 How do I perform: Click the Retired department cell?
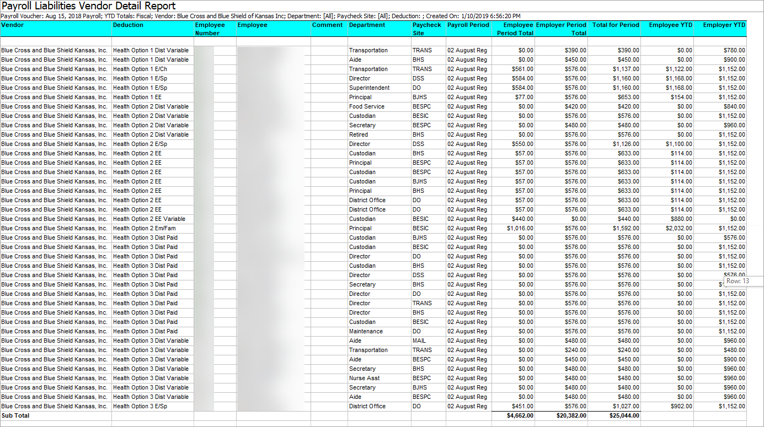point(359,135)
